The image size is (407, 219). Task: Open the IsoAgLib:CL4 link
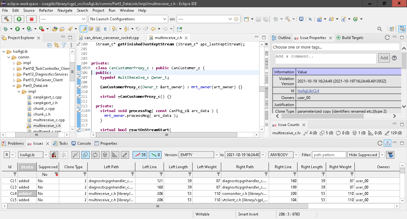click(x=308, y=91)
